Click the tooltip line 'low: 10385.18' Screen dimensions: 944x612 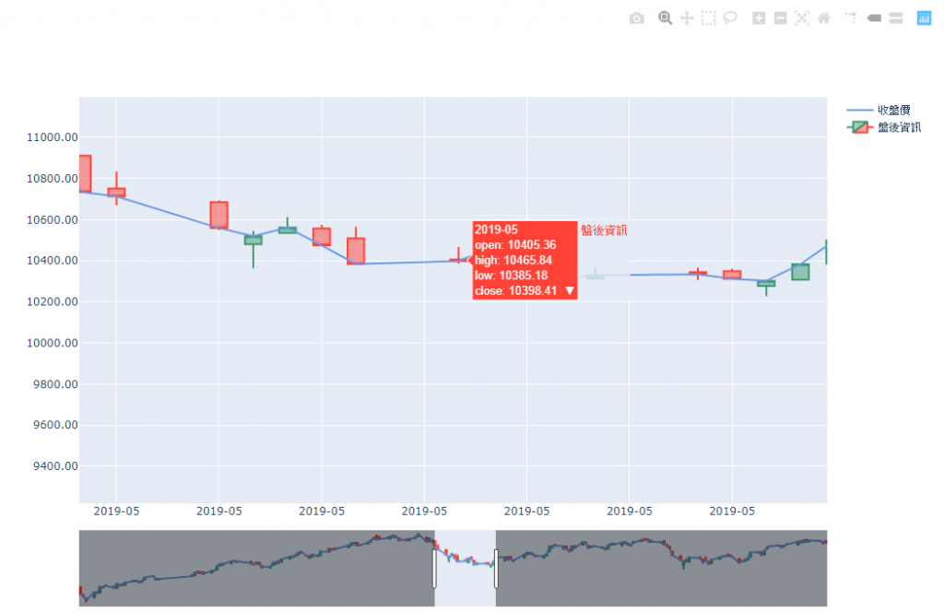(511, 276)
